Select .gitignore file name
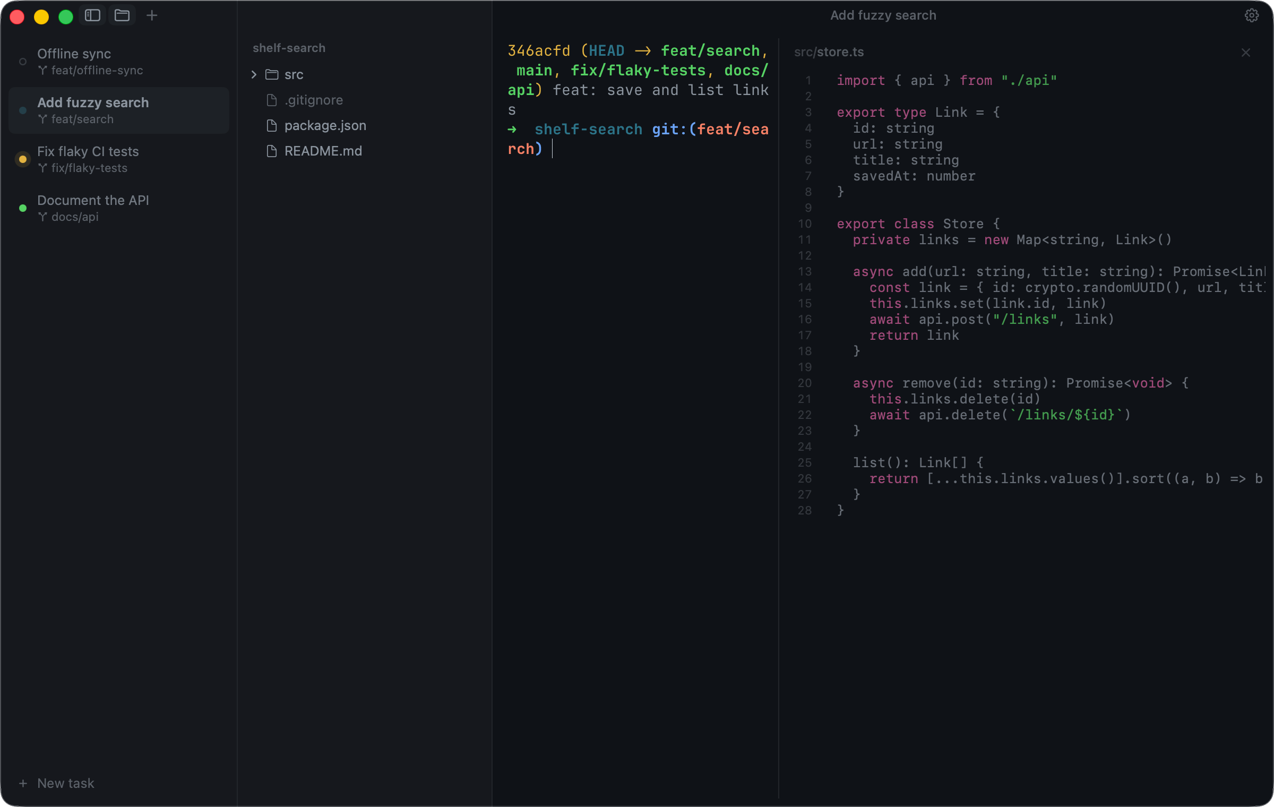The image size is (1274, 807). (314, 100)
